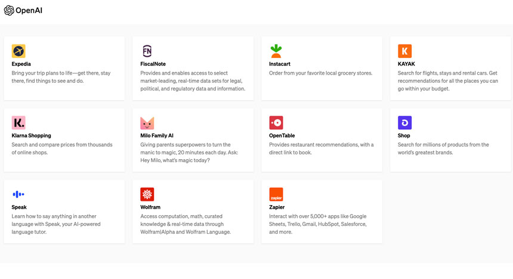The width and height of the screenshot is (513, 279).
Task: Click the orange KAYAK K icon
Action: (x=405, y=51)
